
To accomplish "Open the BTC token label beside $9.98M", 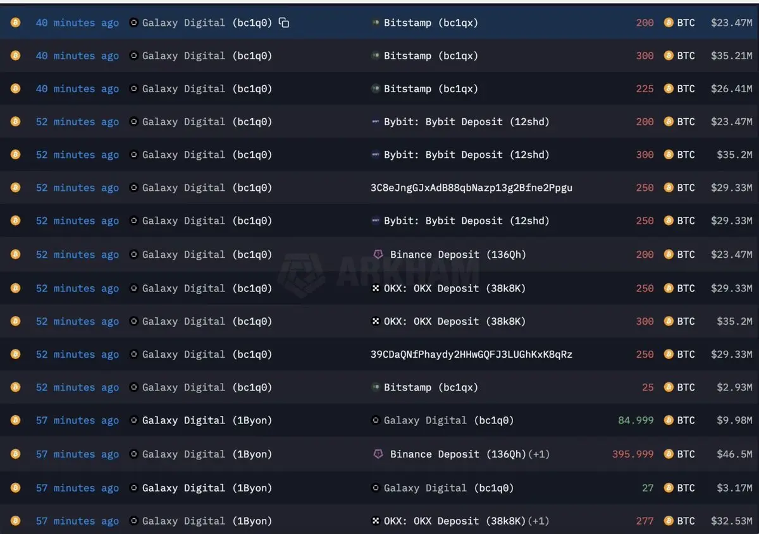I will (x=686, y=420).
